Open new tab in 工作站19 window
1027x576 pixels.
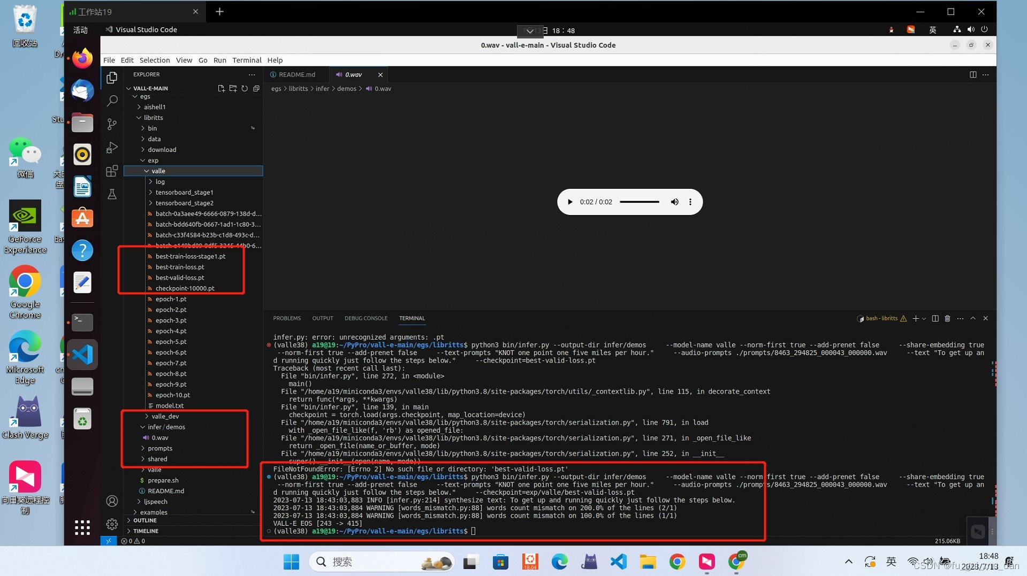[219, 12]
